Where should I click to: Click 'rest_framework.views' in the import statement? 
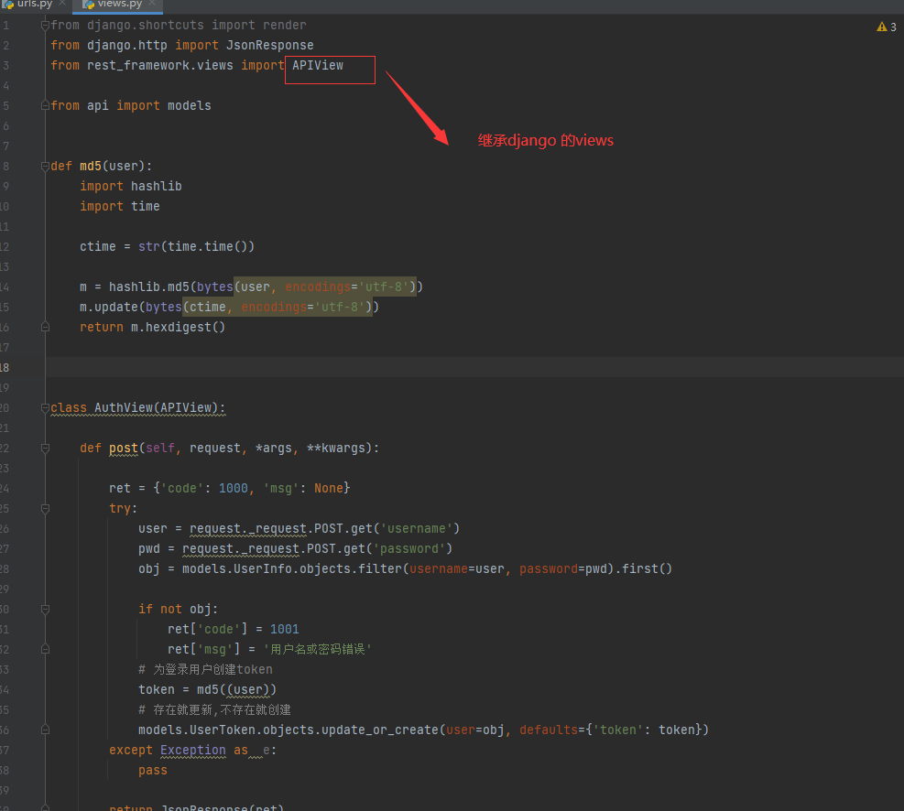pyautogui.click(x=160, y=65)
